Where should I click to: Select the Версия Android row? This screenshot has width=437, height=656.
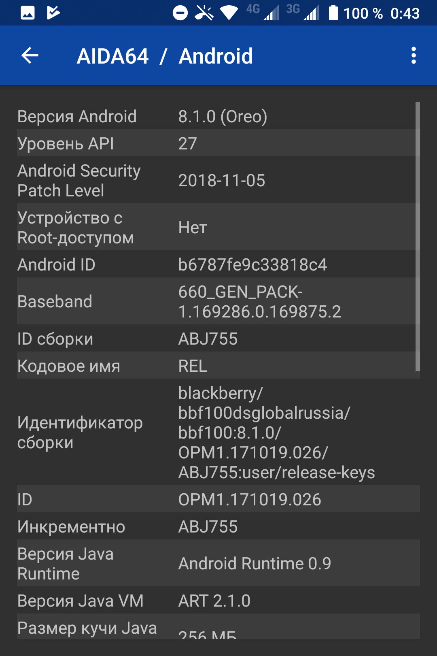tap(218, 116)
